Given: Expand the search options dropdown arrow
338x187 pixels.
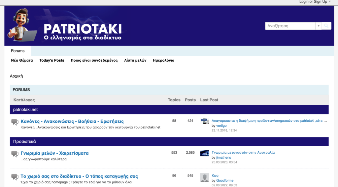Looking at the screenshot, I should (x=318, y=26).
